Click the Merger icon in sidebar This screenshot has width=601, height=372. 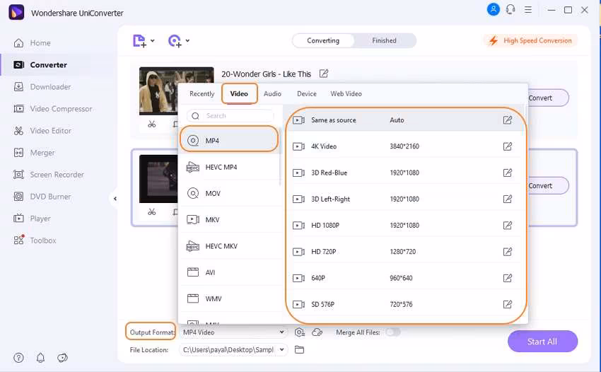click(18, 153)
